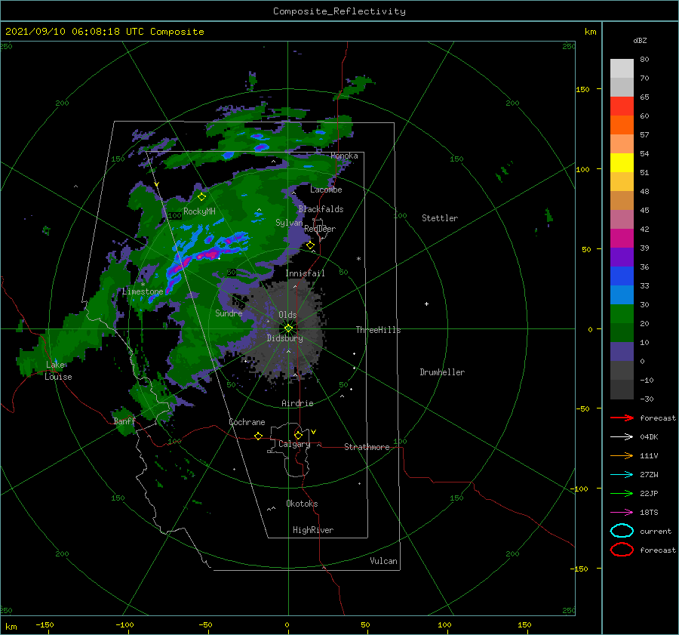Click the Cochrane label
The width and height of the screenshot is (679, 635).
[247, 422]
